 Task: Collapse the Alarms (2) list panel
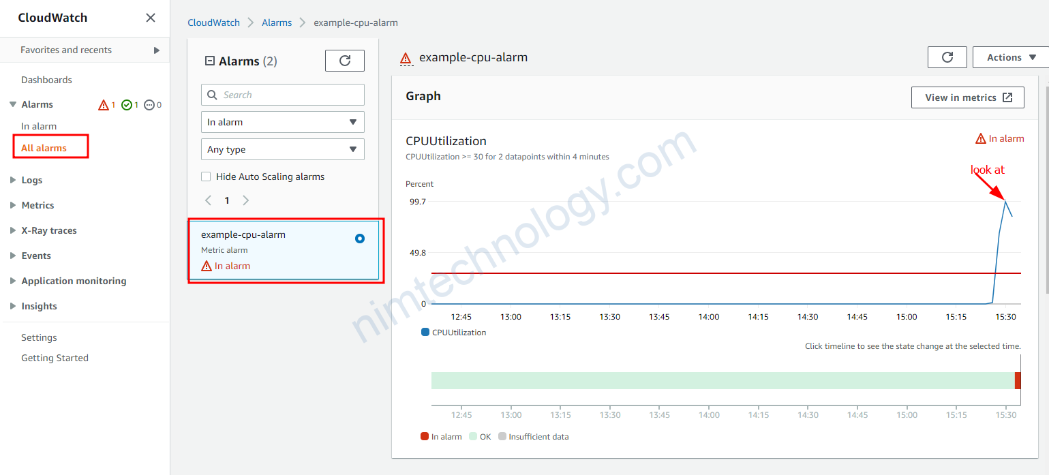(x=210, y=61)
